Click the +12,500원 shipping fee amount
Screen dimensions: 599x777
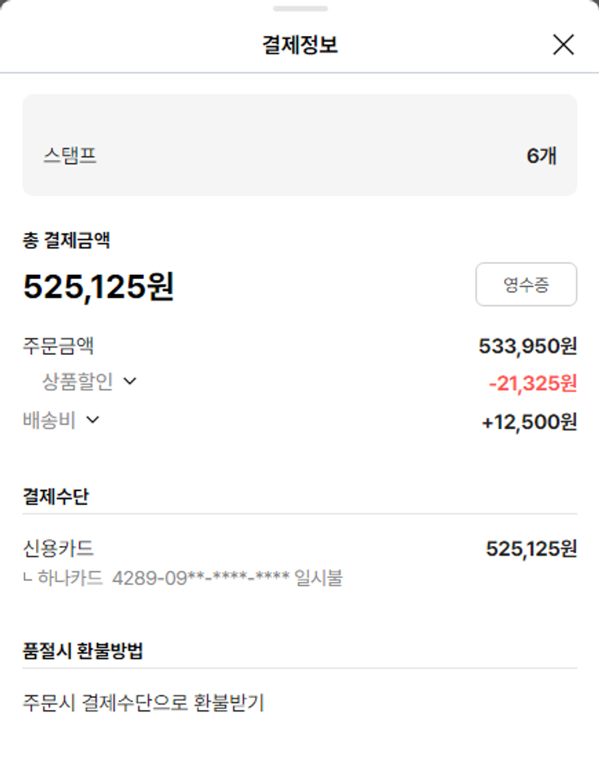pos(529,422)
